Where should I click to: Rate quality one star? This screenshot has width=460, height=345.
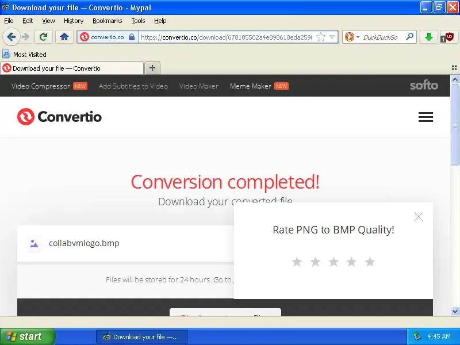tap(297, 262)
